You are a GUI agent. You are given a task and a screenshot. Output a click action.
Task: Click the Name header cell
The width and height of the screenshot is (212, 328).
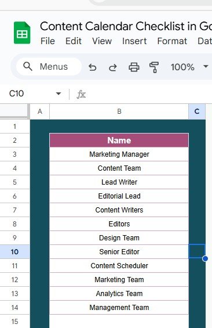[119, 140]
